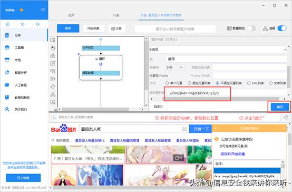
Task: Click the 自定义 button
Action: pyautogui.click(x=158, y=107)
